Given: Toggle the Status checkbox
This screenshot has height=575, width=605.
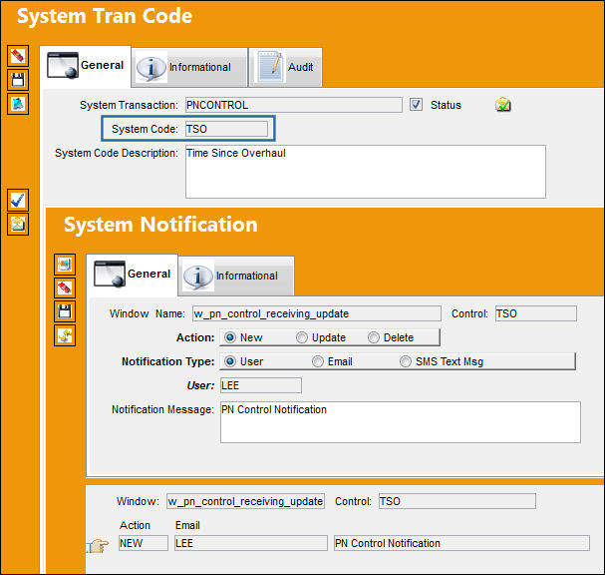Looking at the screenshot, I should tap(416, 105).
